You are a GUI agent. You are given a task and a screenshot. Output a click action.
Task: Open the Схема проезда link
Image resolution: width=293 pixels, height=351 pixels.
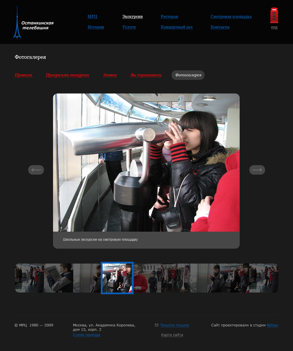(86, 335)
